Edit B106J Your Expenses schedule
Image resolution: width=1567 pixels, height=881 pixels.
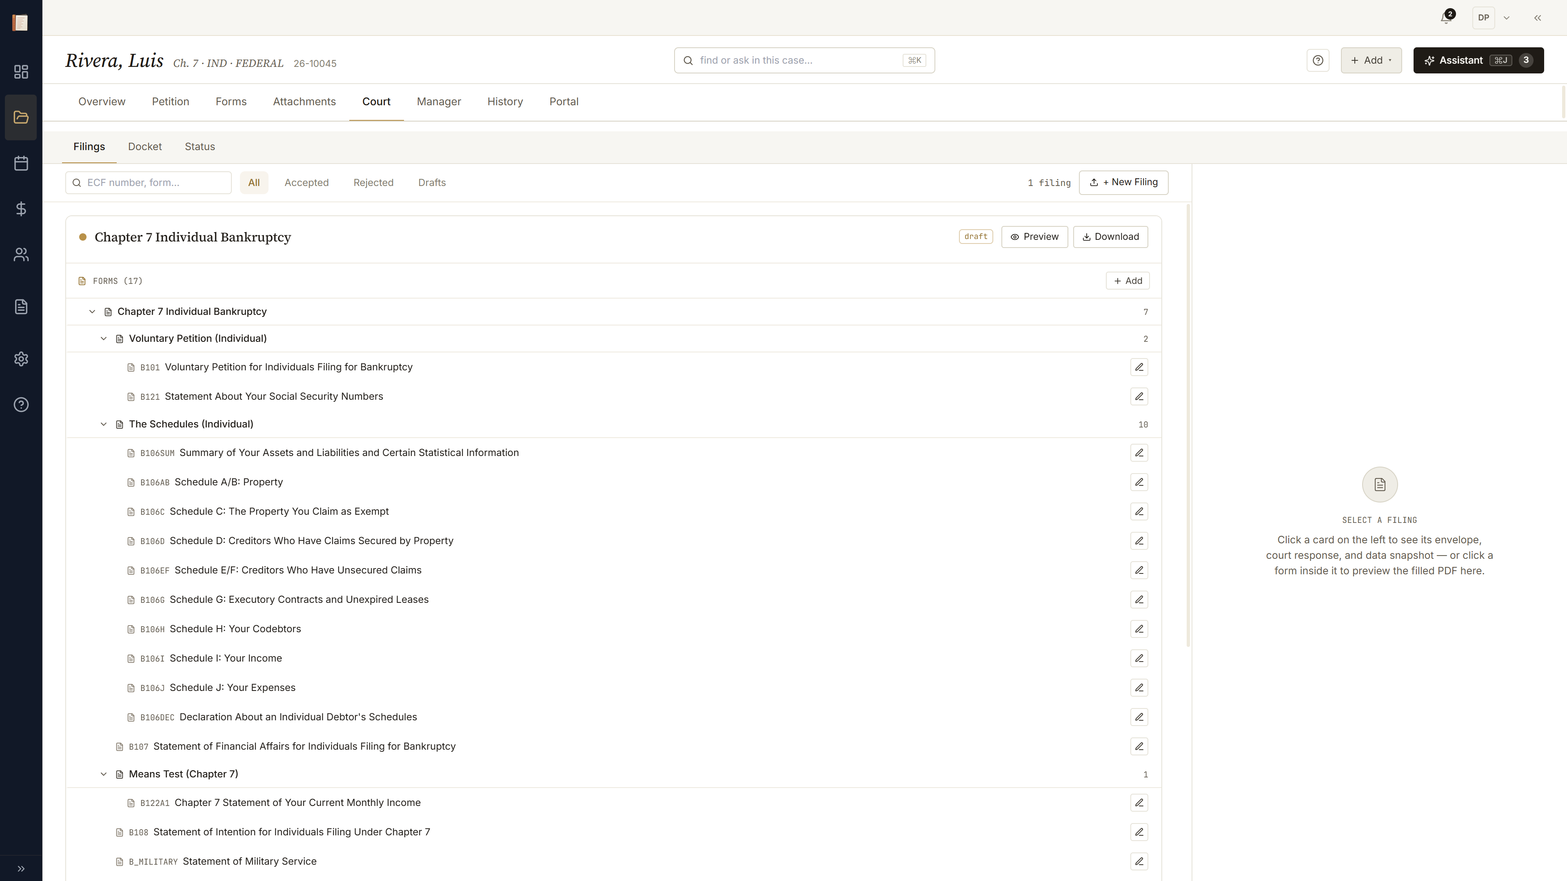pyautogui.click(x=1139, y=688)
